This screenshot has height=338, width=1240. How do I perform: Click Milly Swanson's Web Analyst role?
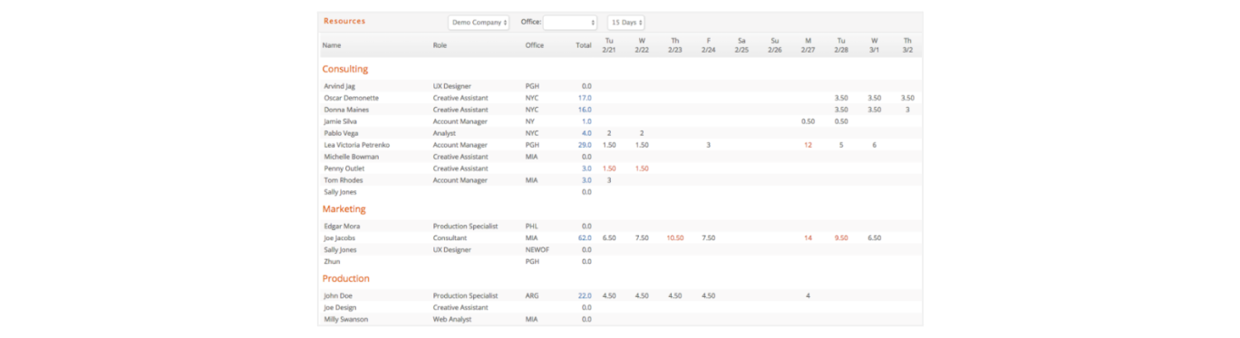click(x=453, y=320)
